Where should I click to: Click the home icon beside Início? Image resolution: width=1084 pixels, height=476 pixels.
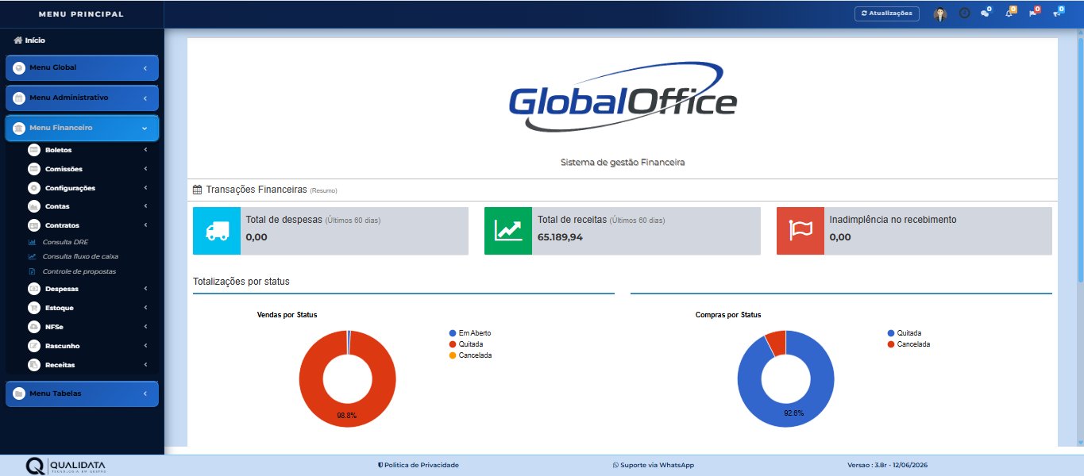point(18,40)
